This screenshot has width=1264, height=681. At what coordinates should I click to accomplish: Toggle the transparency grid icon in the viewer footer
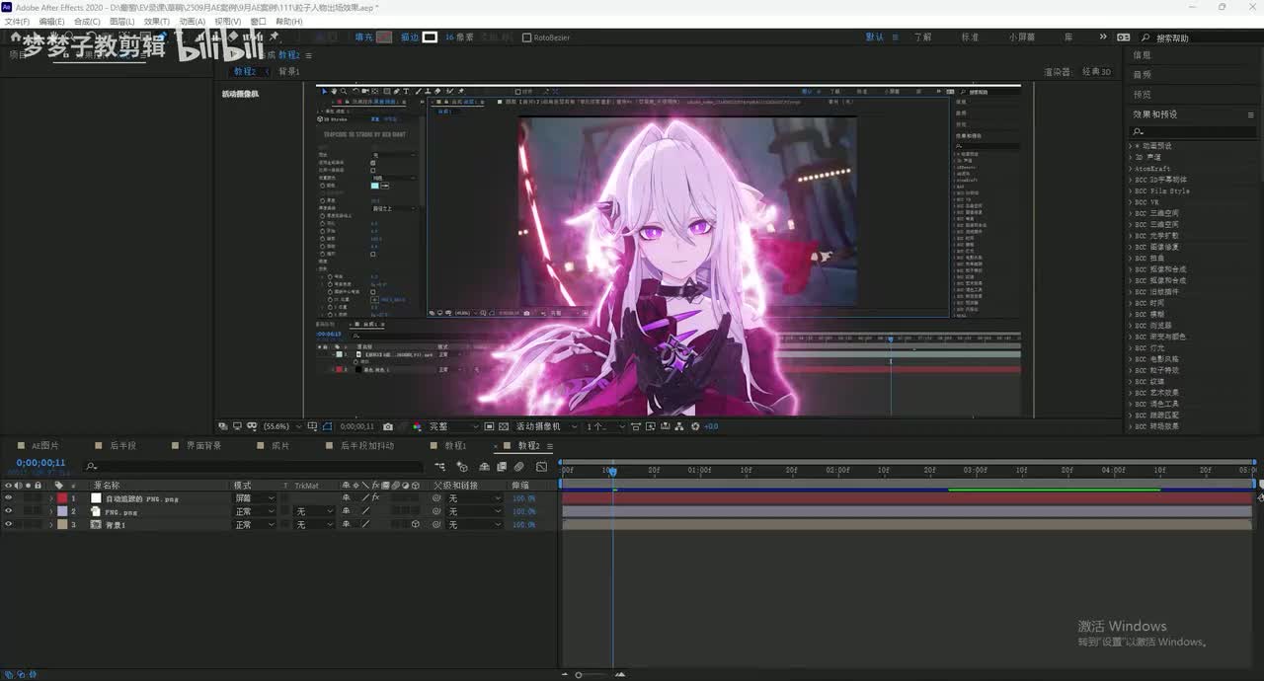(504, 426)
